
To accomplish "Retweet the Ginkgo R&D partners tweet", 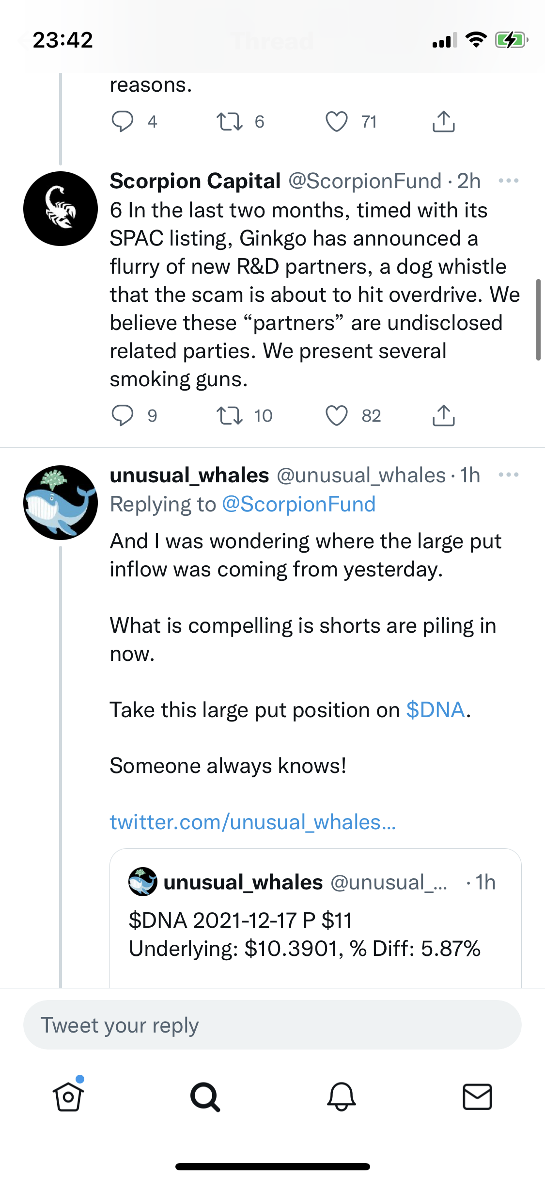I will [229, 416].
